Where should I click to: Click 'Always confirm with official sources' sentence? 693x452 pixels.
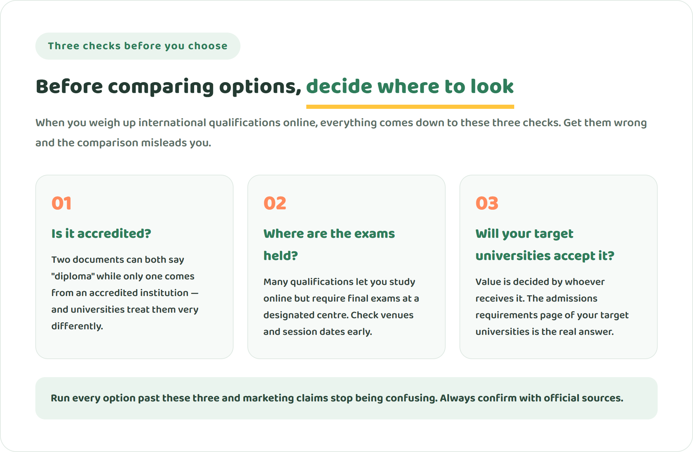532,398
